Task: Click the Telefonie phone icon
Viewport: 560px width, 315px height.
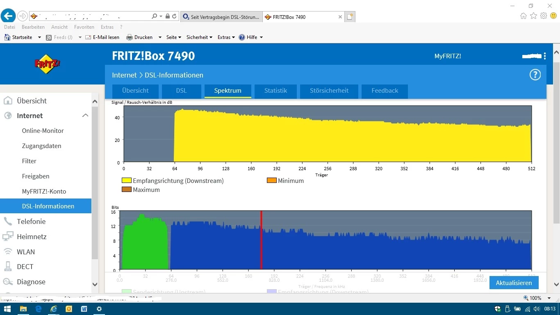Action: click(x=8, y=221)
